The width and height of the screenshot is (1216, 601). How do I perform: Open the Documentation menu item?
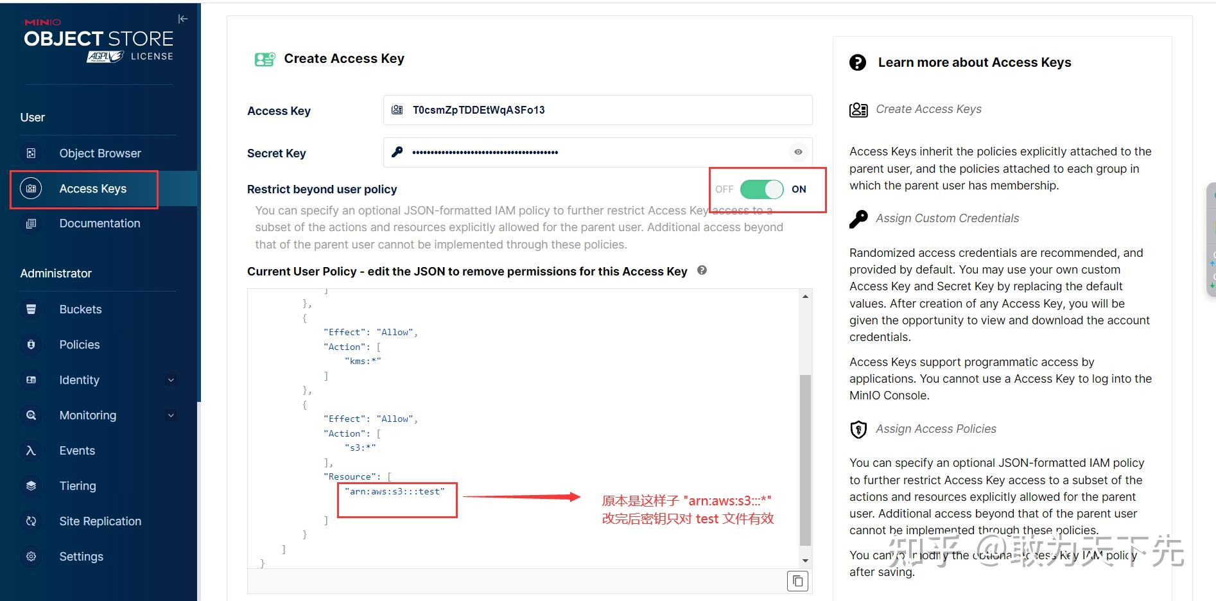[100, 223]
